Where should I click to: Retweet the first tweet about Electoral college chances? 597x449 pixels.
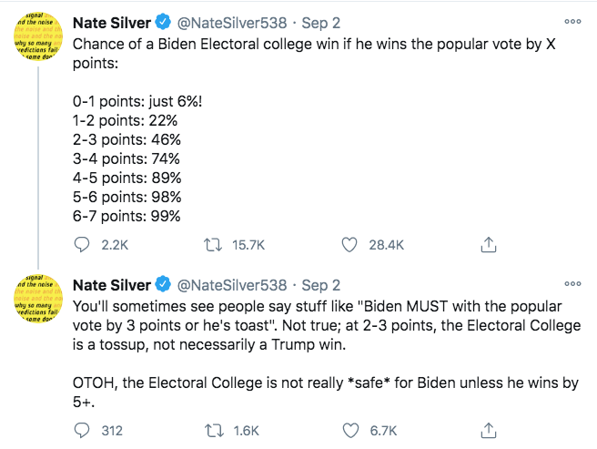click(x=213, y=245)
